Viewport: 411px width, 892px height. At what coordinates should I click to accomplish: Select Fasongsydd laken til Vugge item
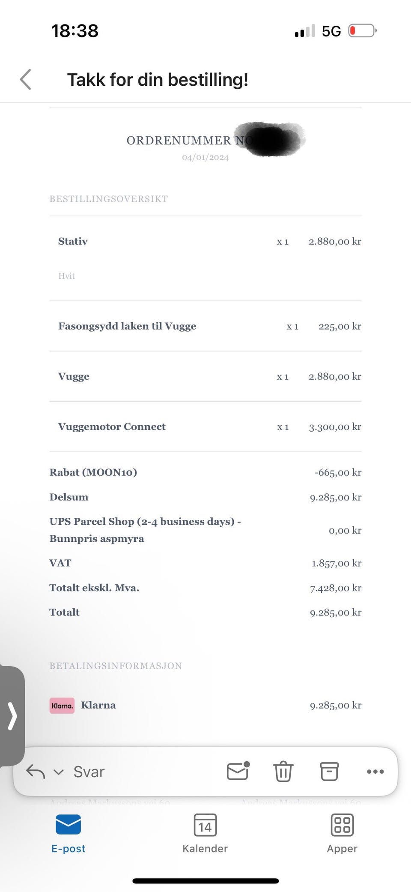pos(127,326)
